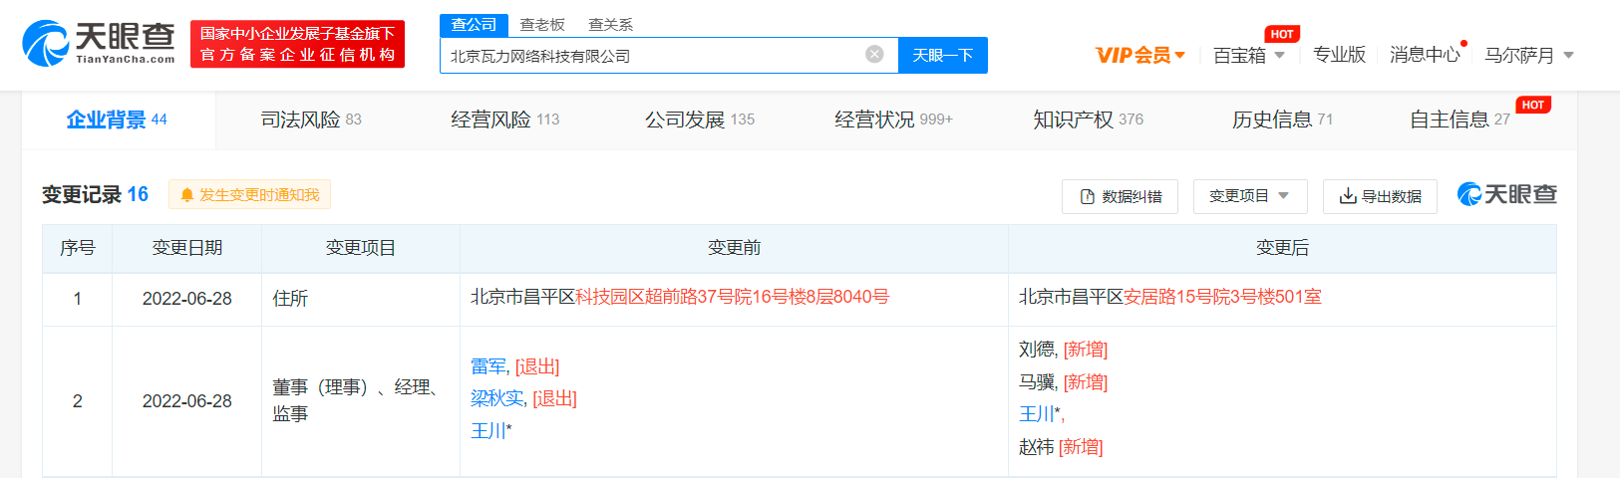This screenshot has height=478, width=1620.
Task: Open 消息中心 message center
Action: coord(1425,55)
